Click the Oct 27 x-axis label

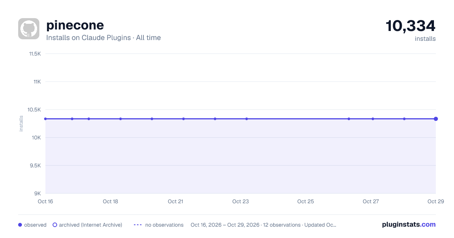pos(371,201)
